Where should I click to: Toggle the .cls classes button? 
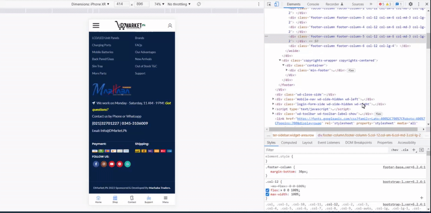point(405,150)
